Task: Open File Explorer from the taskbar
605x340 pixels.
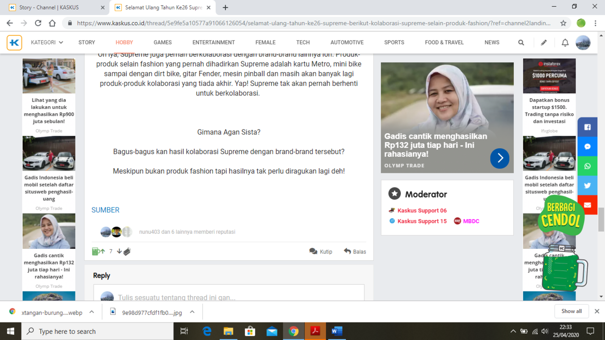Action: click(228, 331)
